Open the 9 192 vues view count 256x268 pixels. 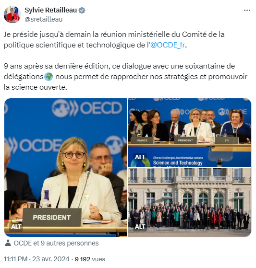click(x=90, y=259)
